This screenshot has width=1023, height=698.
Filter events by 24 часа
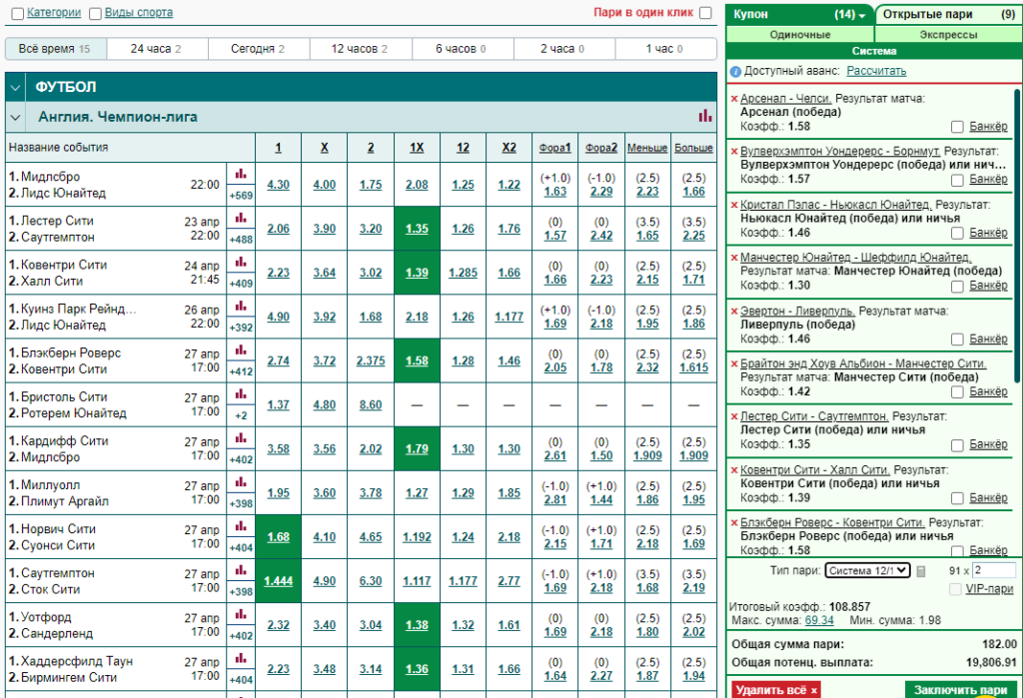(157, 49)
